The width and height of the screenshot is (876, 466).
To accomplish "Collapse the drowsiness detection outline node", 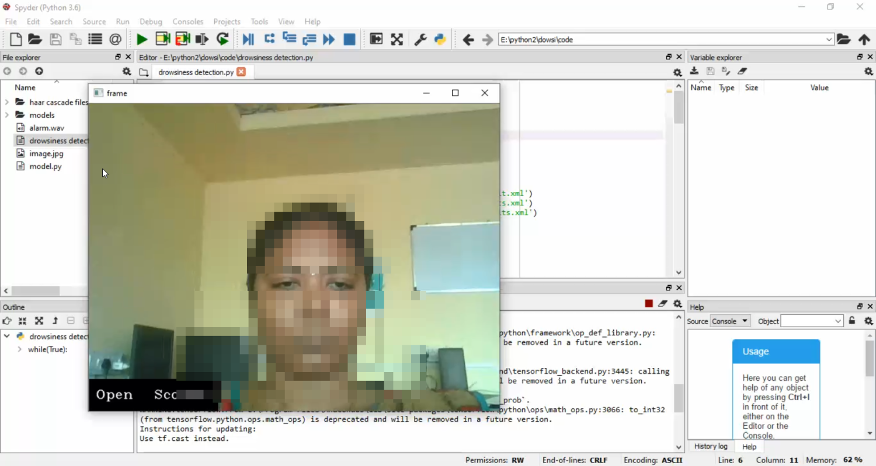I will tap(7, 336).
